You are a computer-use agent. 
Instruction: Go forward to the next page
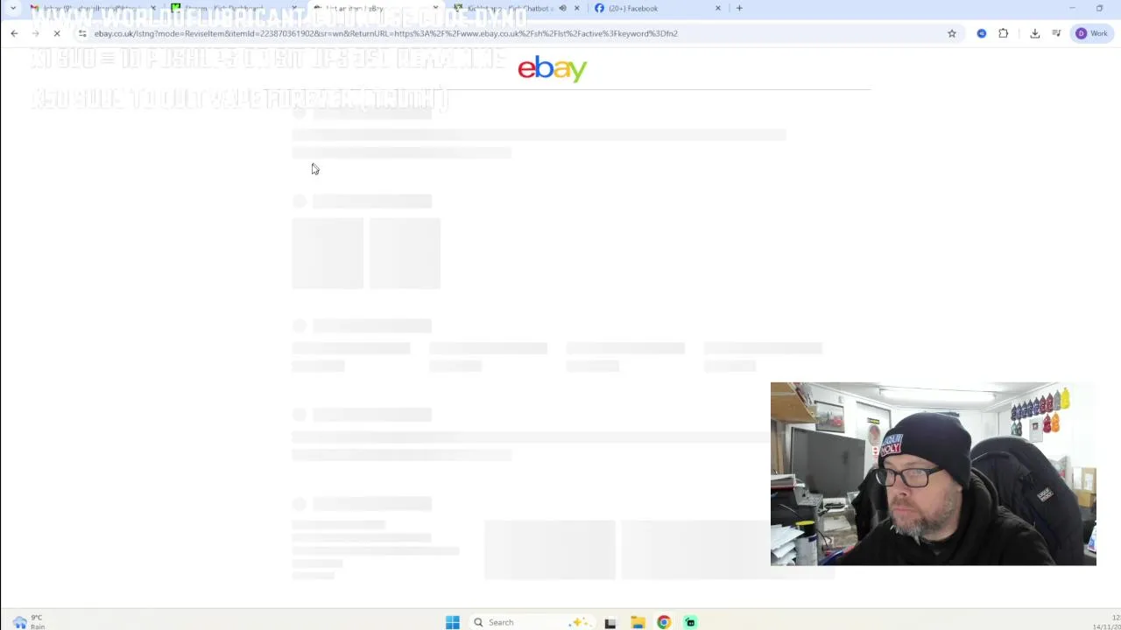35,33
